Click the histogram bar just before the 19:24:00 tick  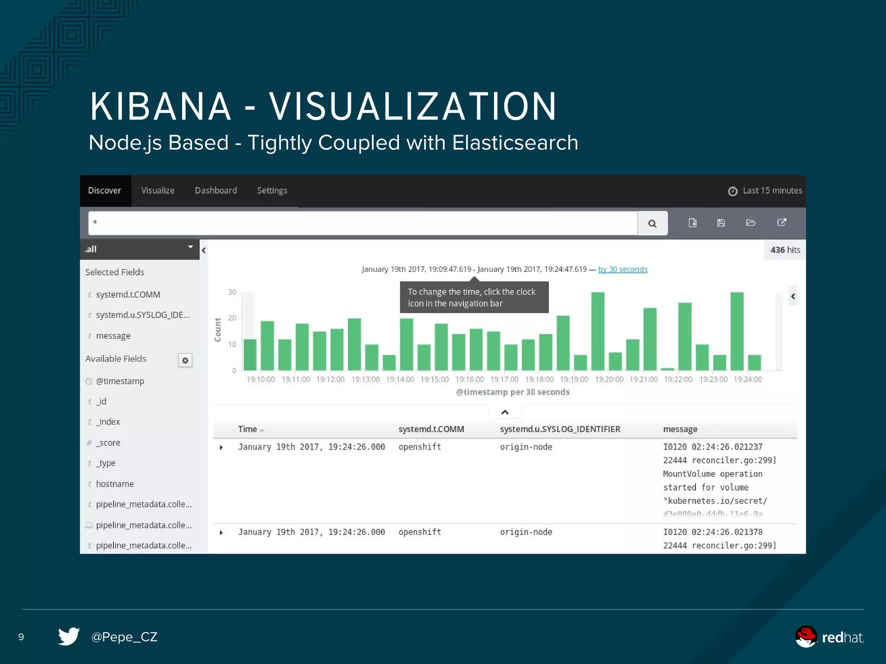(x=737, y=331)
